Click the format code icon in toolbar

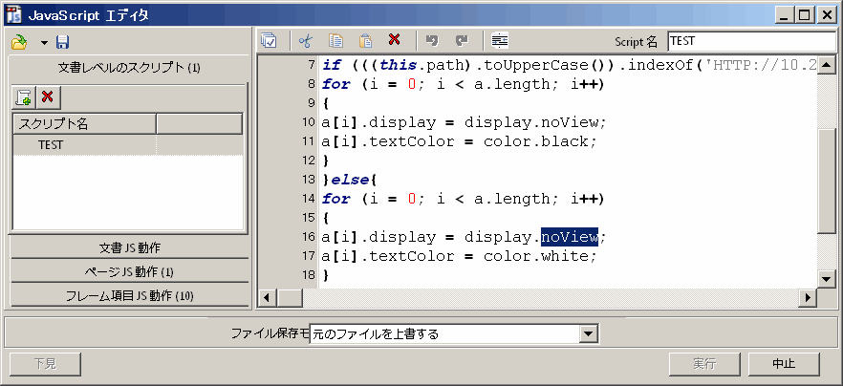pyautogui.click(x=500, y=40)
